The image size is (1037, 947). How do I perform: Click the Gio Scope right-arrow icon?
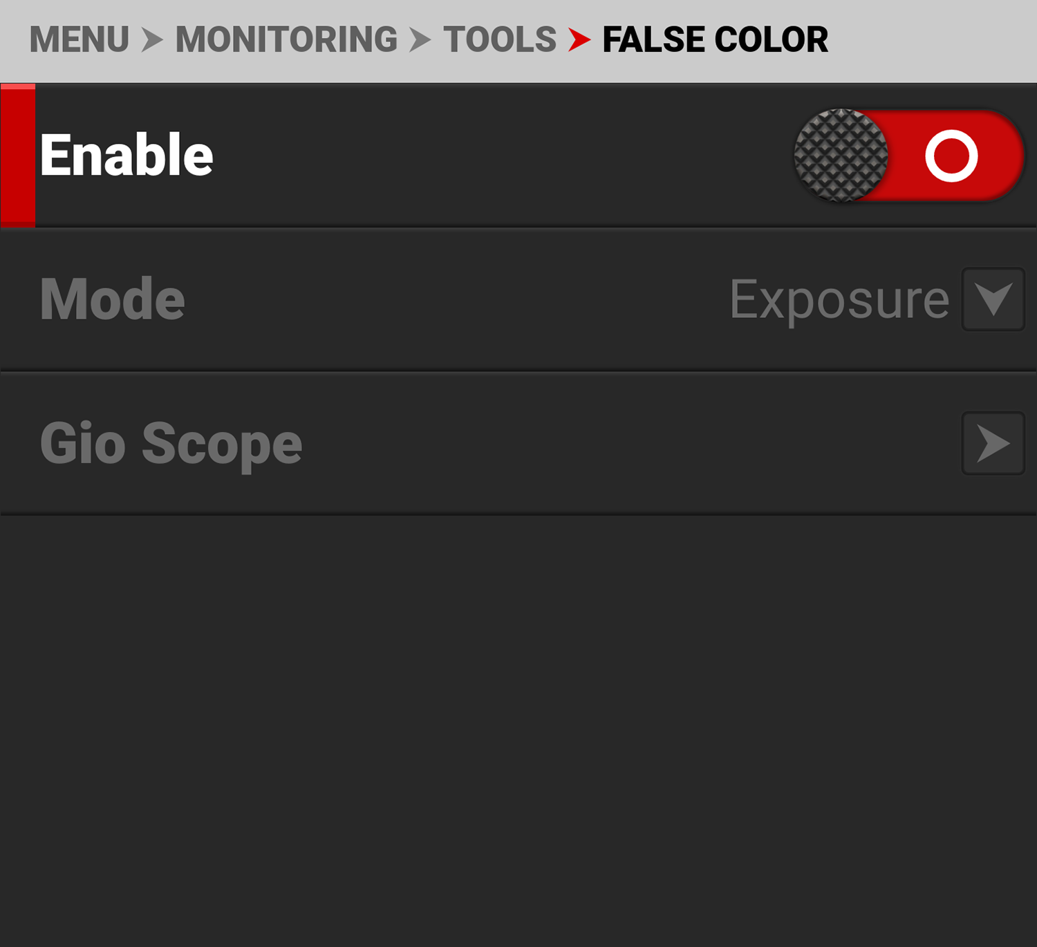993,442
